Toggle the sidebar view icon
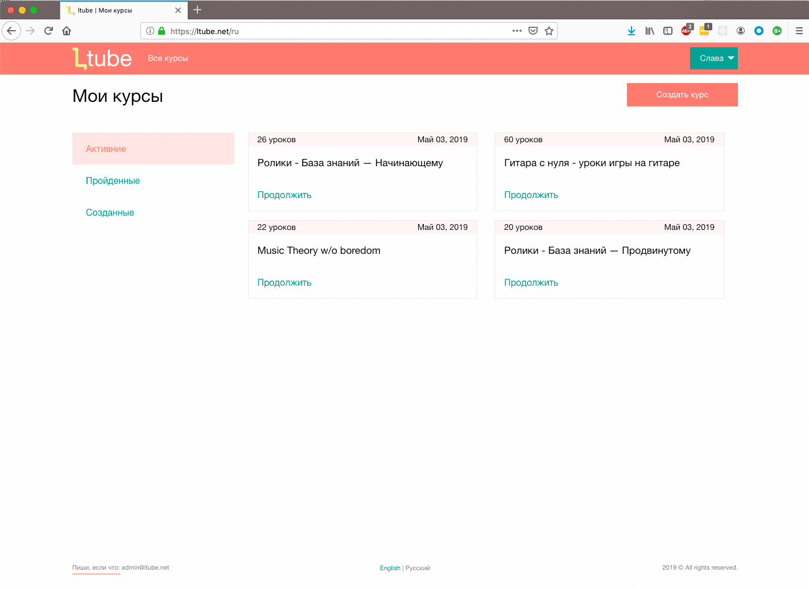809x589 pixels. pos(668,31)
